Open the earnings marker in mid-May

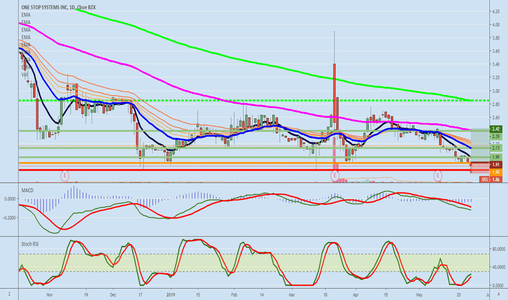(x=438, y=176)
